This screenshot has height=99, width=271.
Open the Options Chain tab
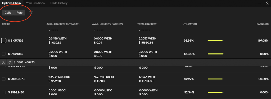[x=11, y=3]
